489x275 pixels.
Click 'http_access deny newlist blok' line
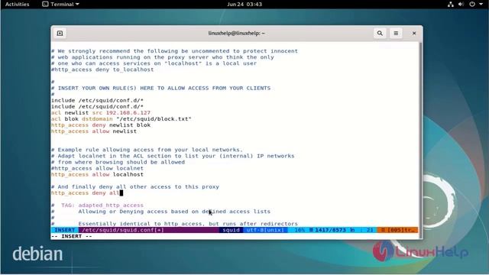pyautogui.click(x=101, y=125)
